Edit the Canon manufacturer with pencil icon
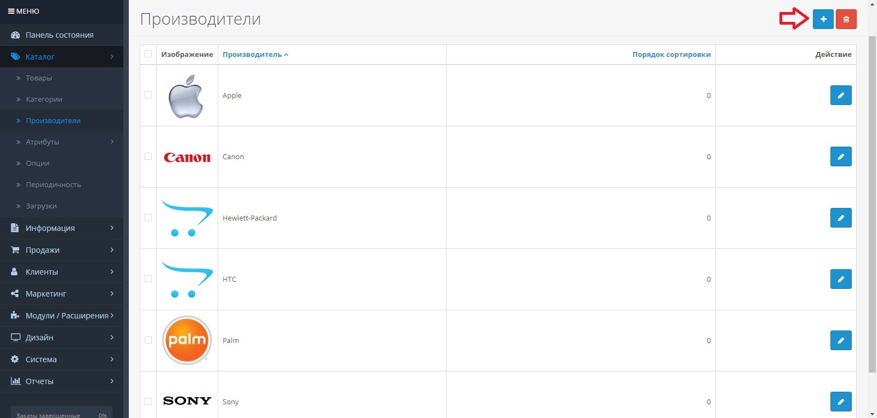877x418 pixels. coord(840,156)
